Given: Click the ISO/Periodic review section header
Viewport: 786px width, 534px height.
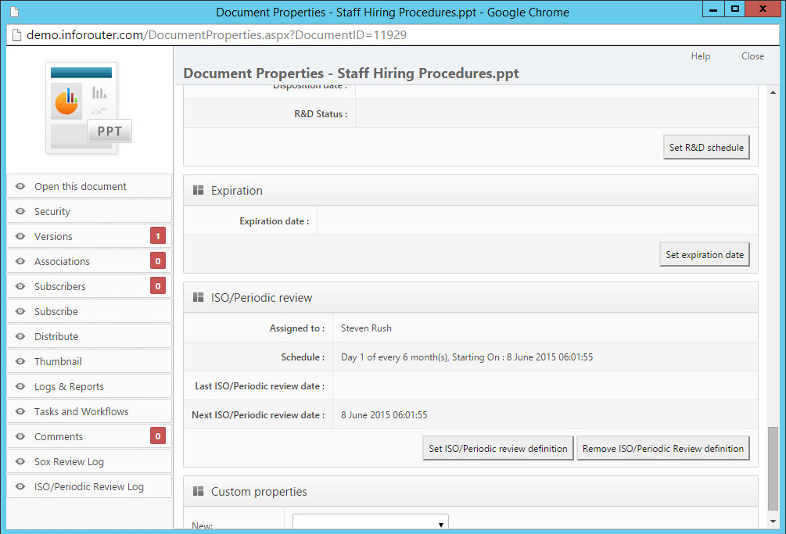Looking at the screenshot, I should (x=471, y=298).
